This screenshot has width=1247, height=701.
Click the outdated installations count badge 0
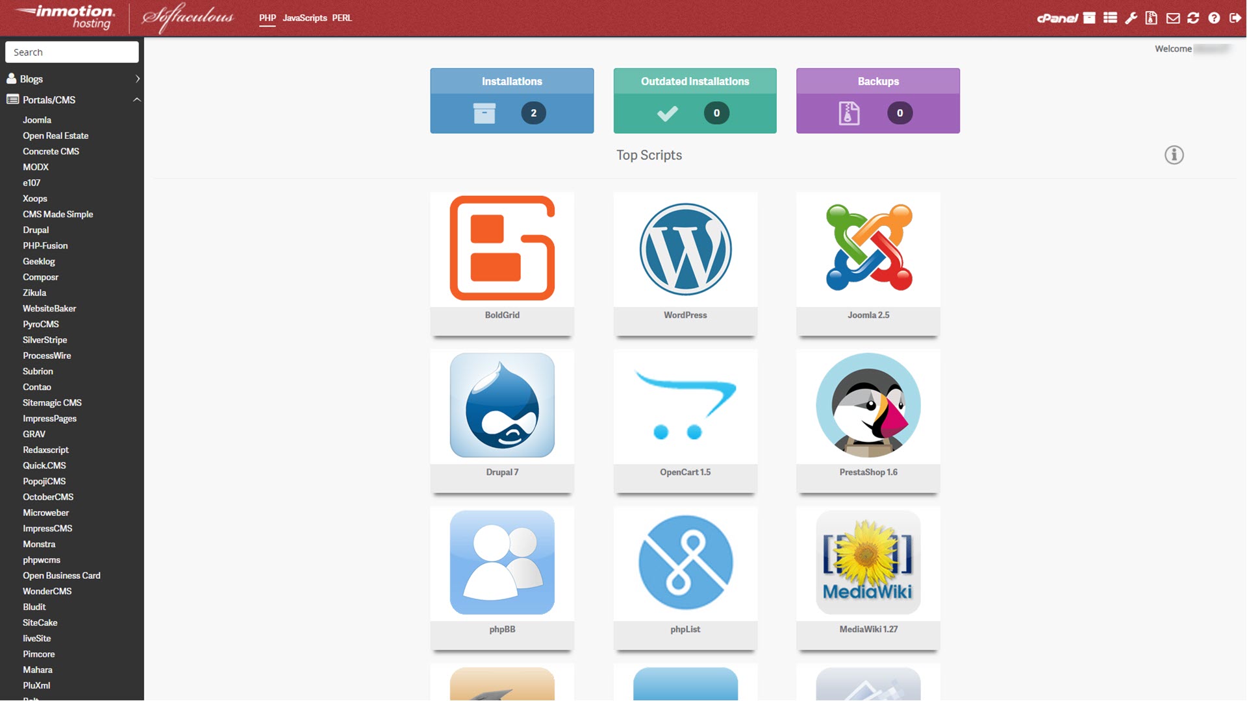716,113
